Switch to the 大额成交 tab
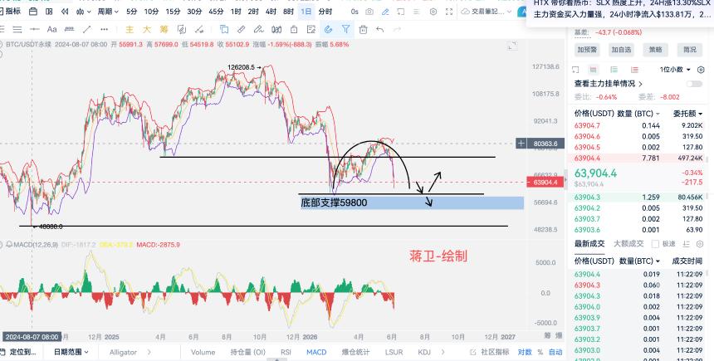Image resolution: width=714 pixels, height=361 pixels. click(x=628, y=244)
